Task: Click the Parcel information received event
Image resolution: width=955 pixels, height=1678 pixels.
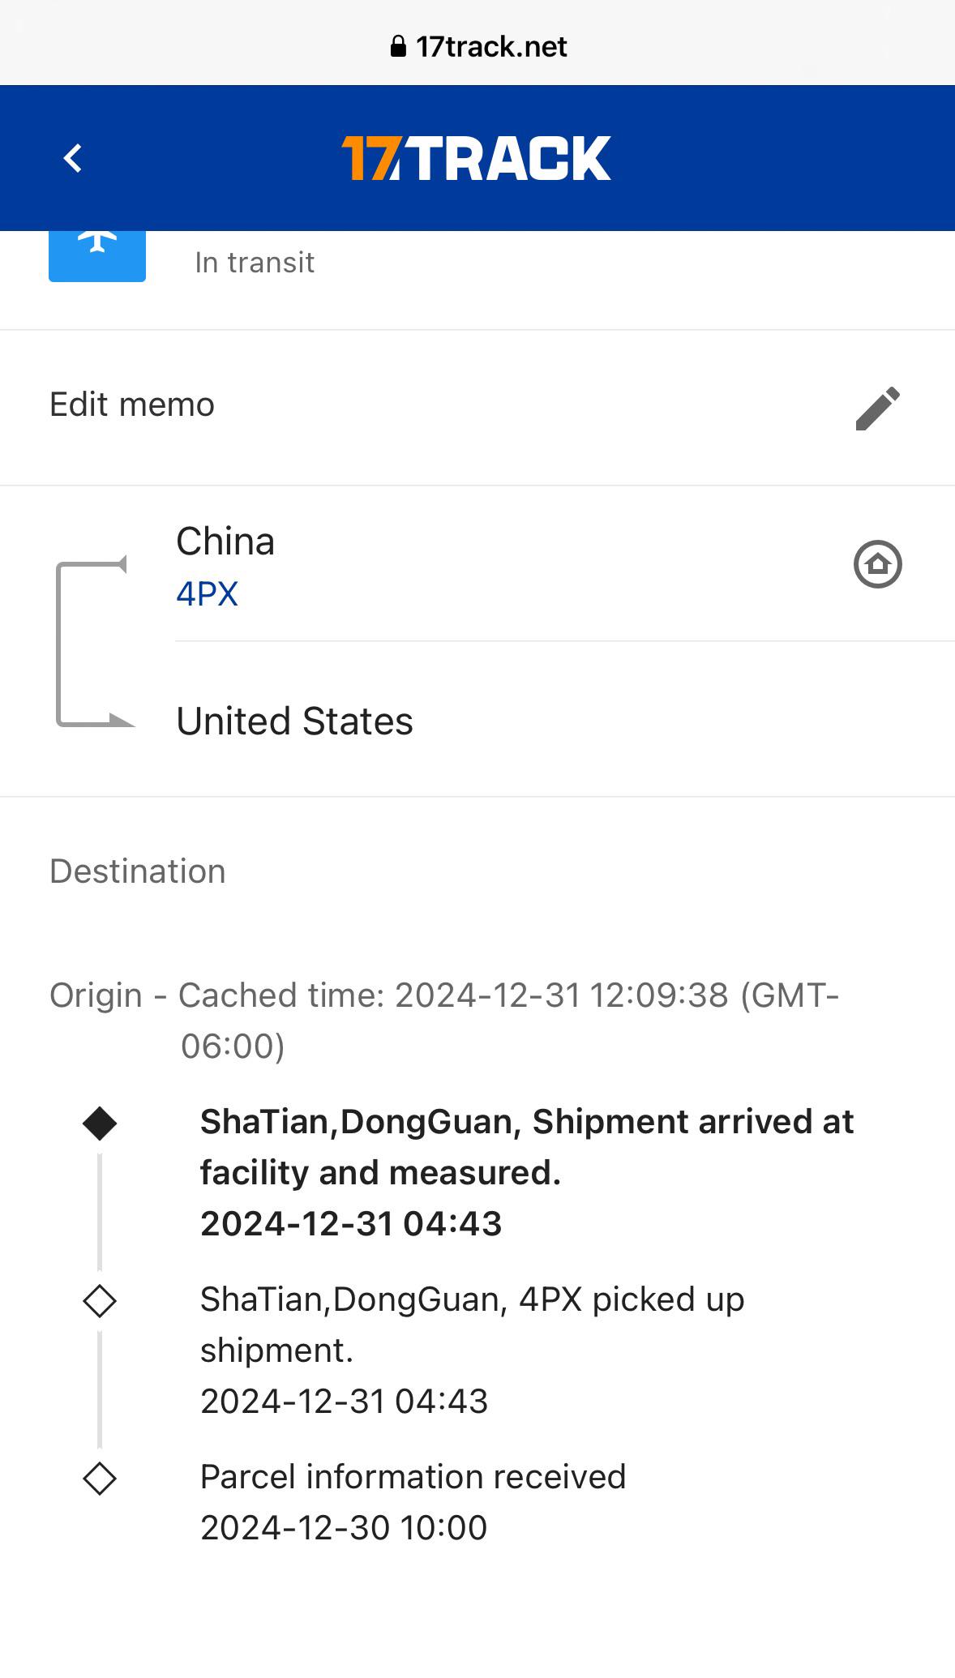Action: (413, 1502)
